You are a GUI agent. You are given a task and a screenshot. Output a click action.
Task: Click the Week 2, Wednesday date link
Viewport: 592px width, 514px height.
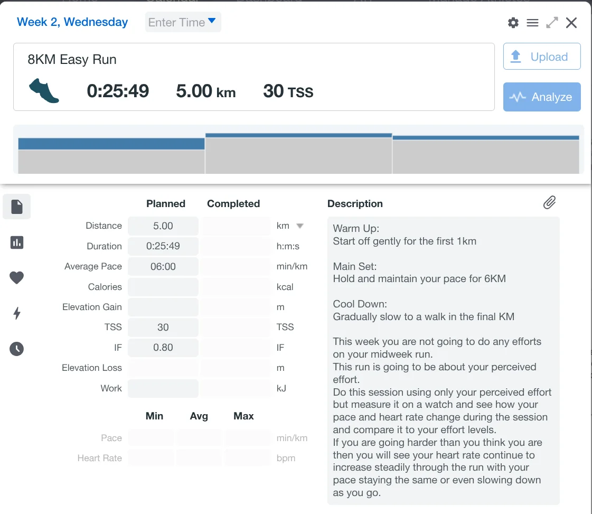(72, 22)
